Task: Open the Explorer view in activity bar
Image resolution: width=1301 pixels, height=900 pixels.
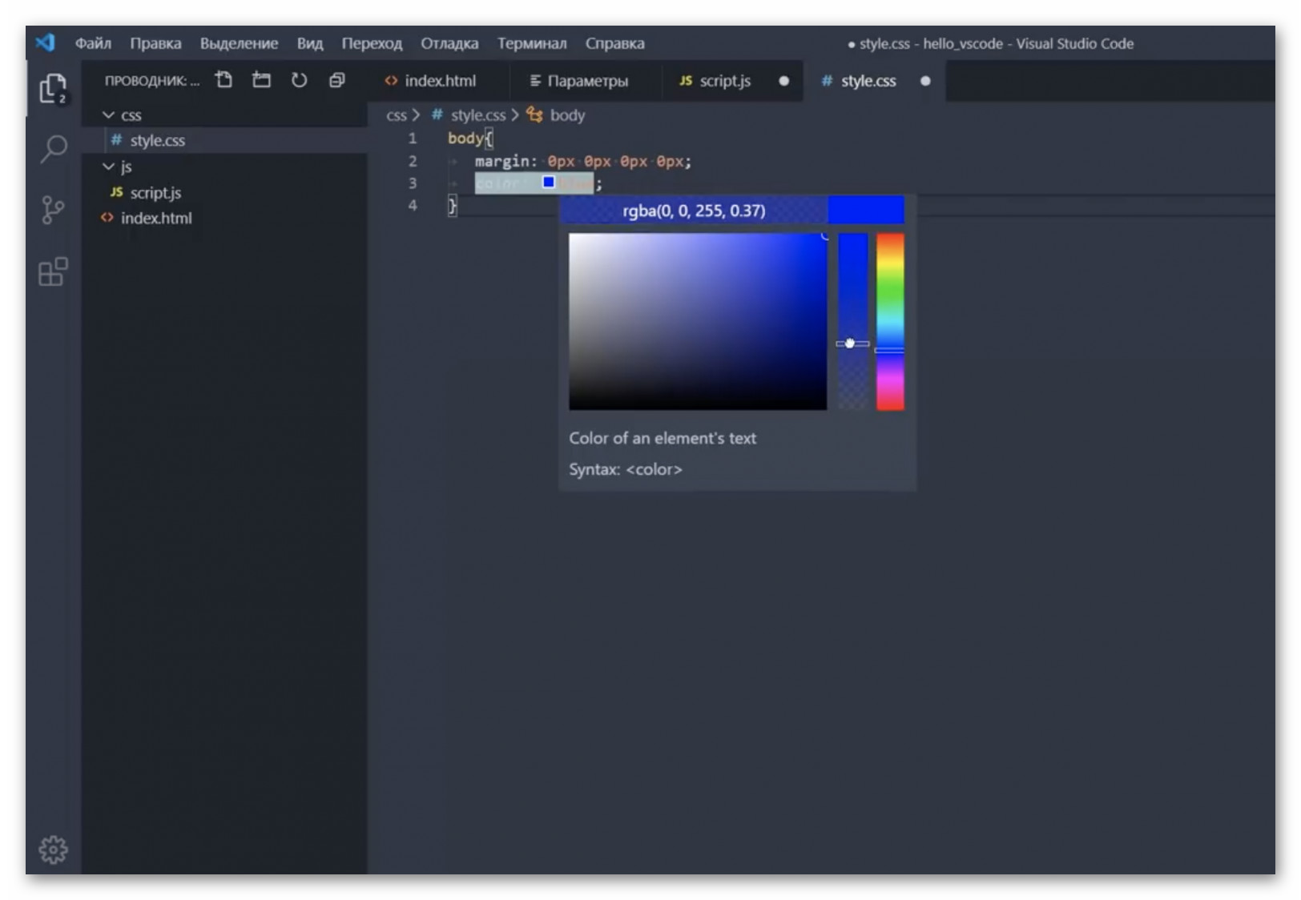Action: coord(53,88)
